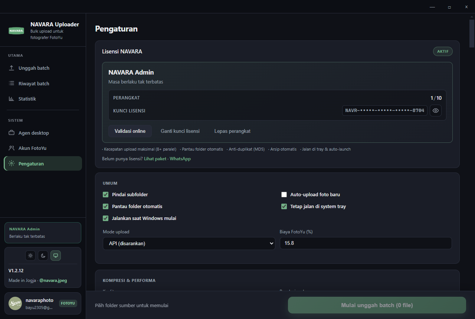Open the Lihat paket link
Image resolution: width=475 pixels, height=319 pixels.
[155, 158]
